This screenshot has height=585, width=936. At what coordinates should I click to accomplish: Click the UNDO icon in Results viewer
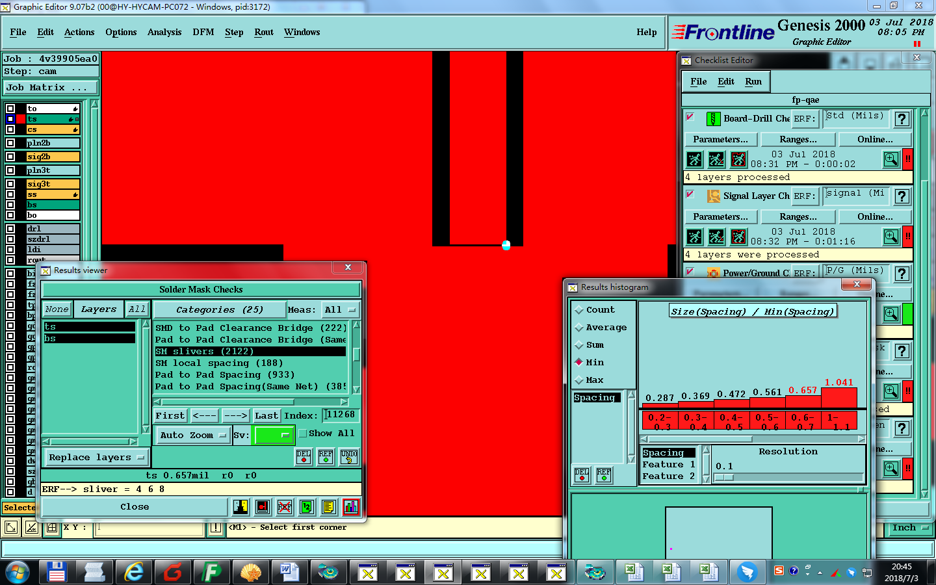[x=349, y=457]
